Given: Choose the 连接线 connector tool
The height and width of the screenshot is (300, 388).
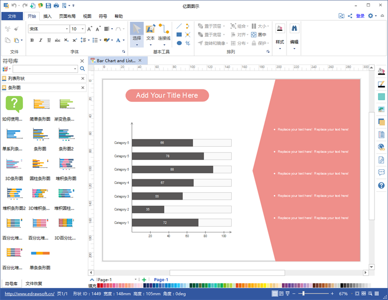Looking at the screenshot, I should 164,33.
